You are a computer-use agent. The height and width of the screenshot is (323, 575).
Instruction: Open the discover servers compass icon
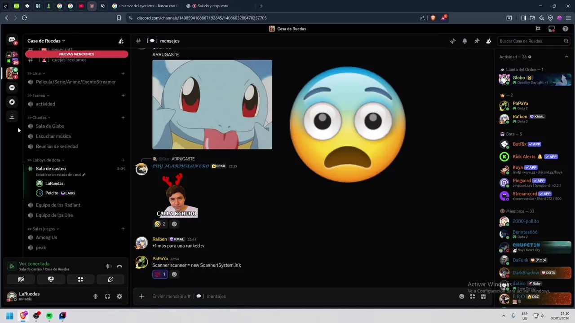coord(12,102)
